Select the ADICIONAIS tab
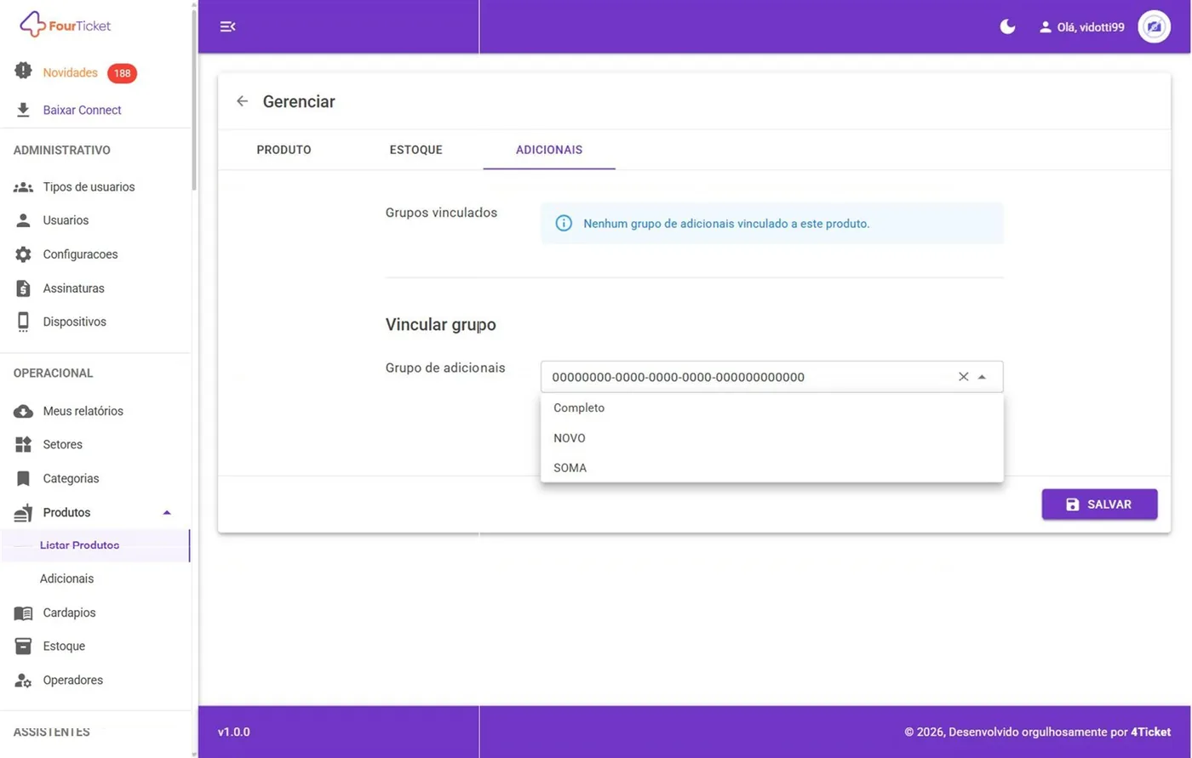1192x758 pixels. 549,150
